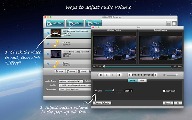Stop playback in the Edit window
This screenshot has width=192, height=120.
click(x=119, y=75)
